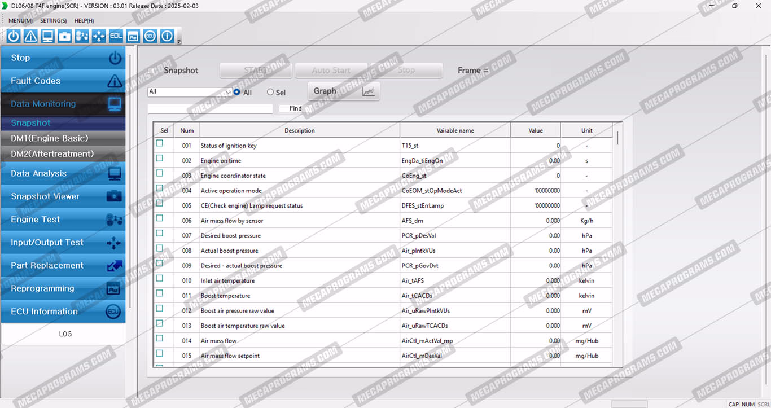This screenshot has width=771, height=408.
Task: Click the Graph button
Action: point(343,91)
